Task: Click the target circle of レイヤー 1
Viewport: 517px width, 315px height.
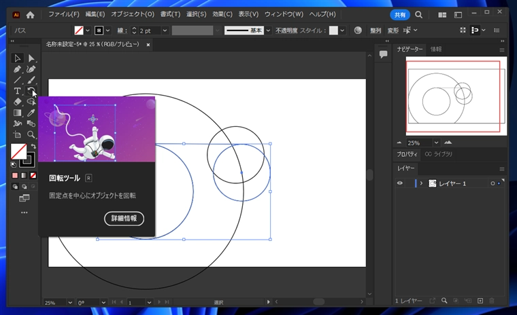Action: [493, 183]
